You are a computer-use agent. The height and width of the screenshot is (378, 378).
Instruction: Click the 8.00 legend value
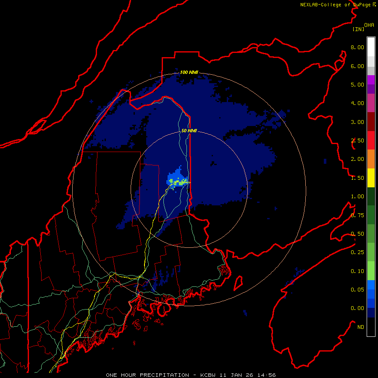(x=357, y=47)
